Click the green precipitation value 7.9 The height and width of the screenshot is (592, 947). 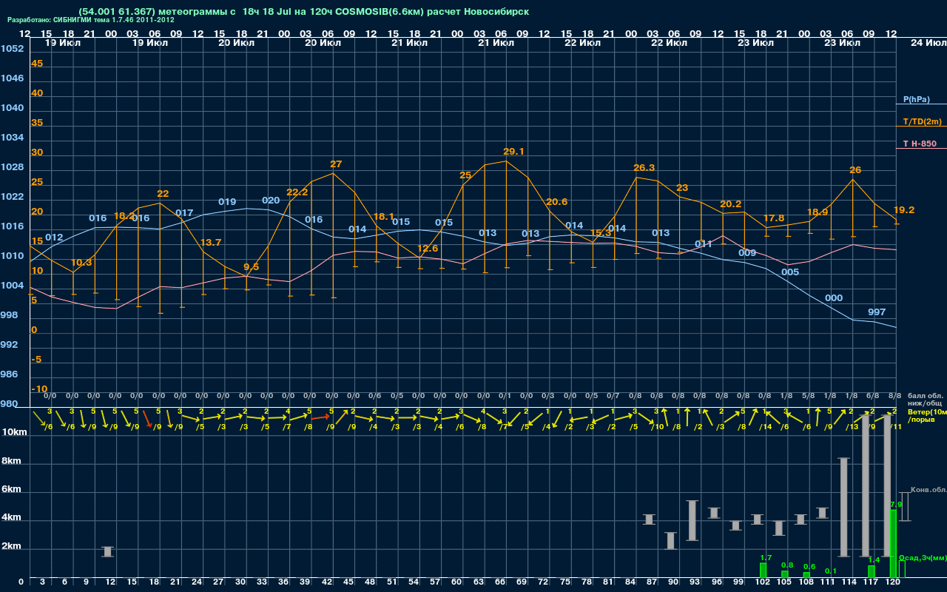pos(896,505)
